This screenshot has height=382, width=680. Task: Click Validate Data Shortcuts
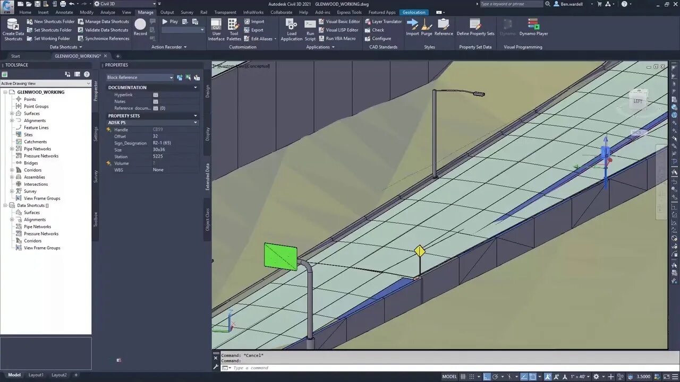pyautogui.click(x=104, y=30)
